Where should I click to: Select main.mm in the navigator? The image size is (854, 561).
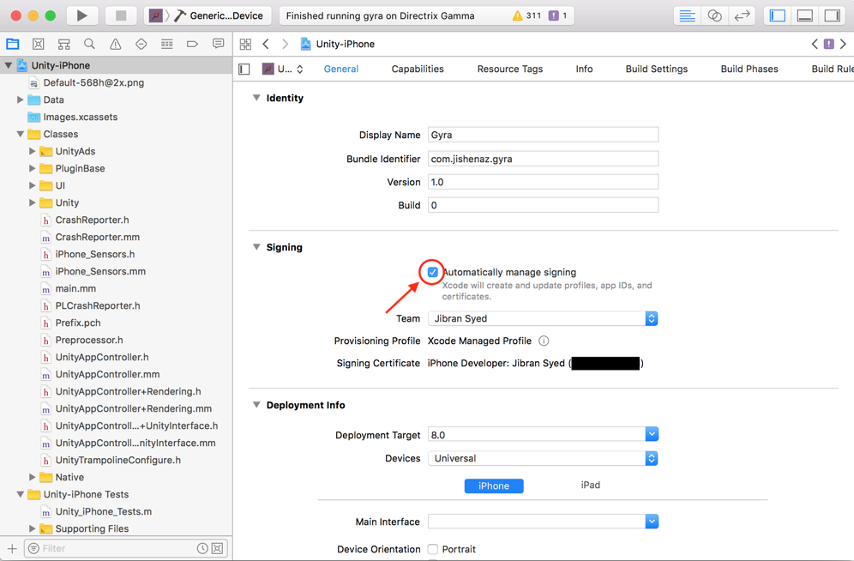coord(116,289)
